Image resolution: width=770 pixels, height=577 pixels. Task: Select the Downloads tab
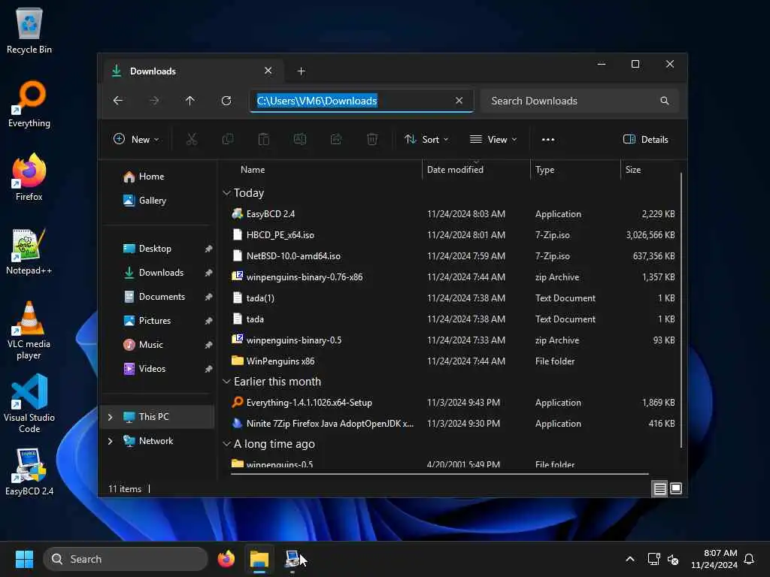pos(153,71)
